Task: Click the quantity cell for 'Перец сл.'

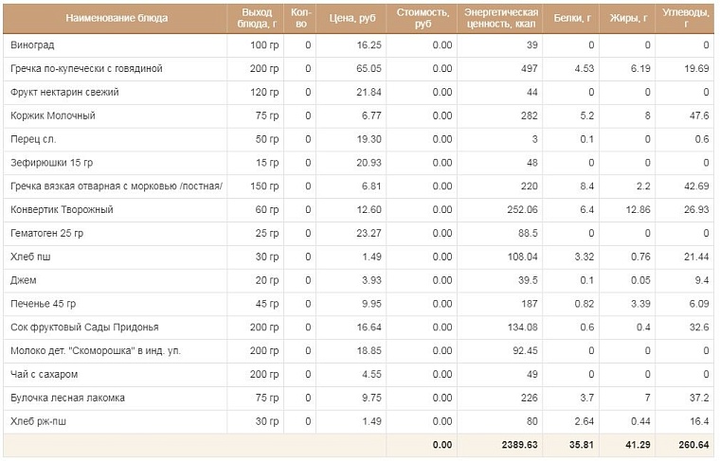Action: pyautogui.click(x=300, y=139)
